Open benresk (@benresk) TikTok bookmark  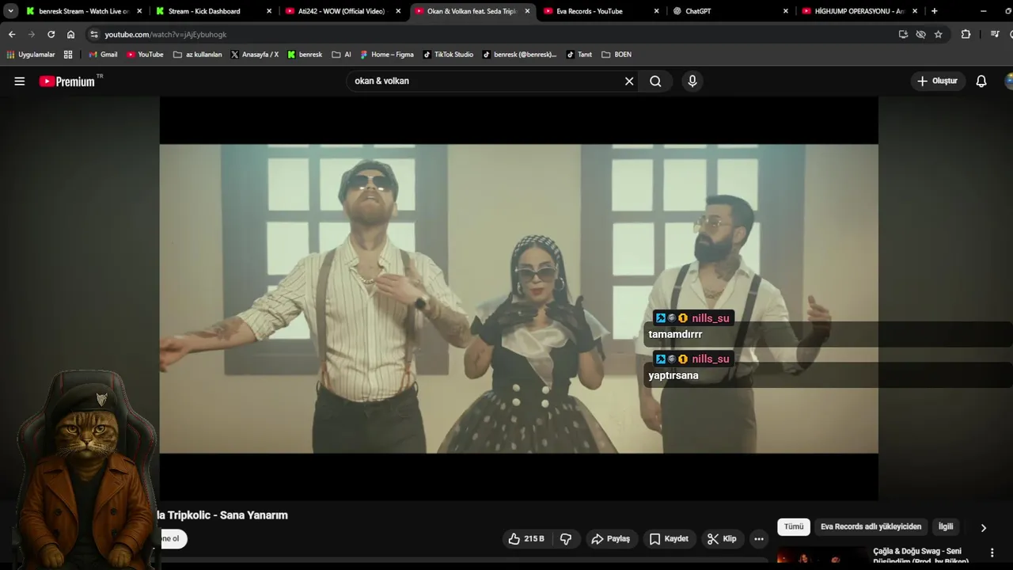519,55
